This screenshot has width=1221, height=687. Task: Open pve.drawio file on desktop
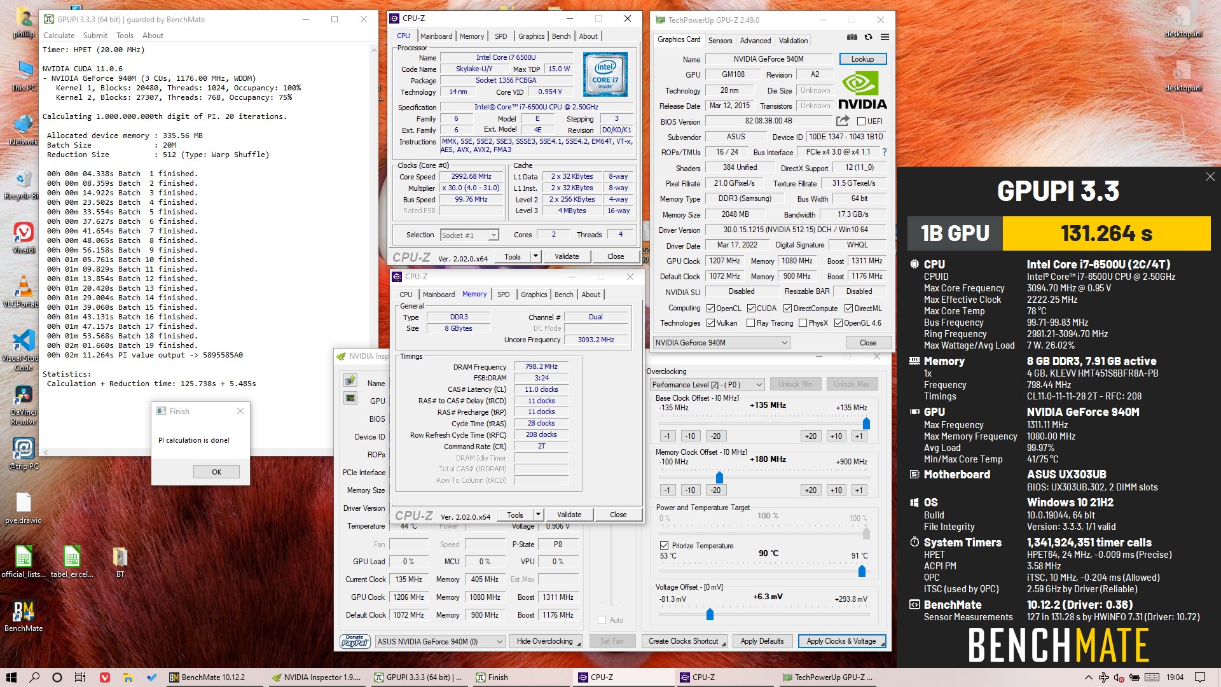tap(24, 508)
